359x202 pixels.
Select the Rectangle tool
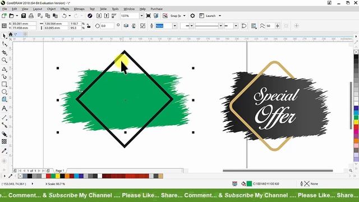[x=4, y=84]
